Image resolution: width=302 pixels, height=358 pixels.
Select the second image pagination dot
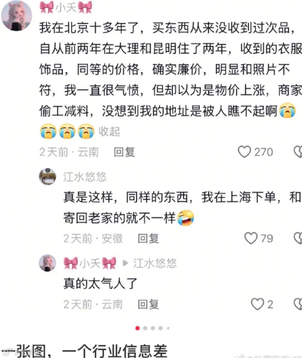[x=145, y=328]
